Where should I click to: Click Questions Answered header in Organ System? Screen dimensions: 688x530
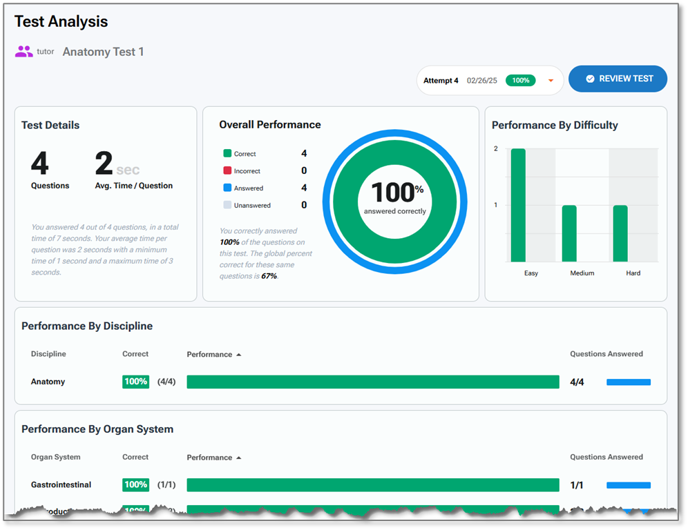click(x=606, y=457)
